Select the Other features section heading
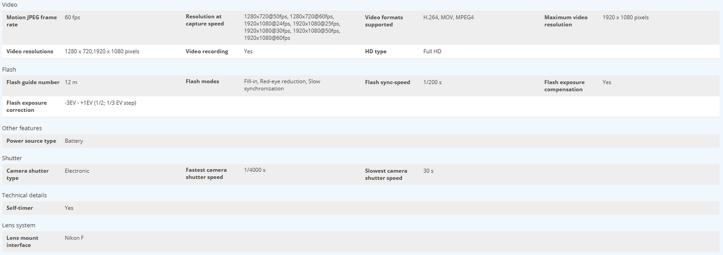The image size is (723, 255). click(22, 128)
